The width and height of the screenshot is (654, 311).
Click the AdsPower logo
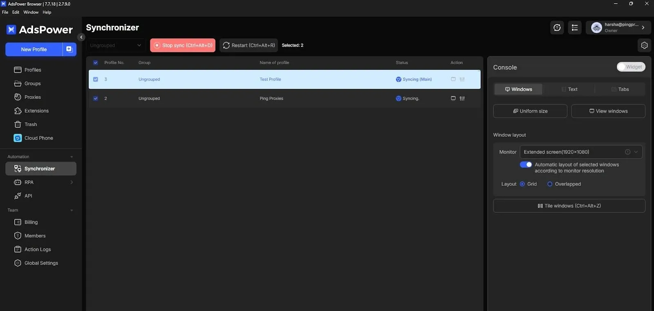pos(39,29)
